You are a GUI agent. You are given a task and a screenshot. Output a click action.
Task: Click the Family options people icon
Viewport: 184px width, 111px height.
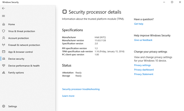point(4,72)
